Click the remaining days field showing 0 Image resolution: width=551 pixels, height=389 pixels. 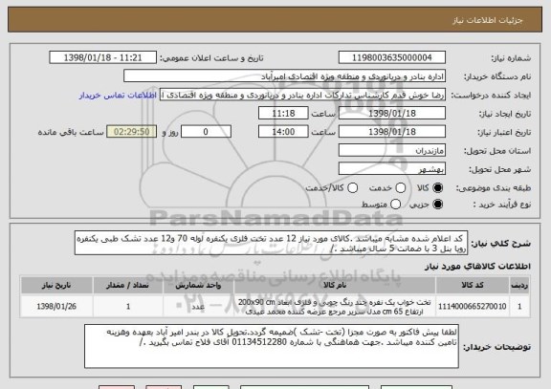pyautogui.click(x=206, y=132)
